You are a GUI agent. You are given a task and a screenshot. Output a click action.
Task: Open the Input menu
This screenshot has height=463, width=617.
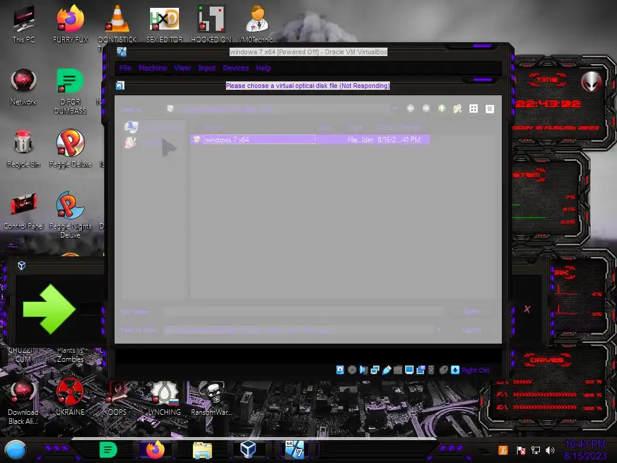[207, 68]
